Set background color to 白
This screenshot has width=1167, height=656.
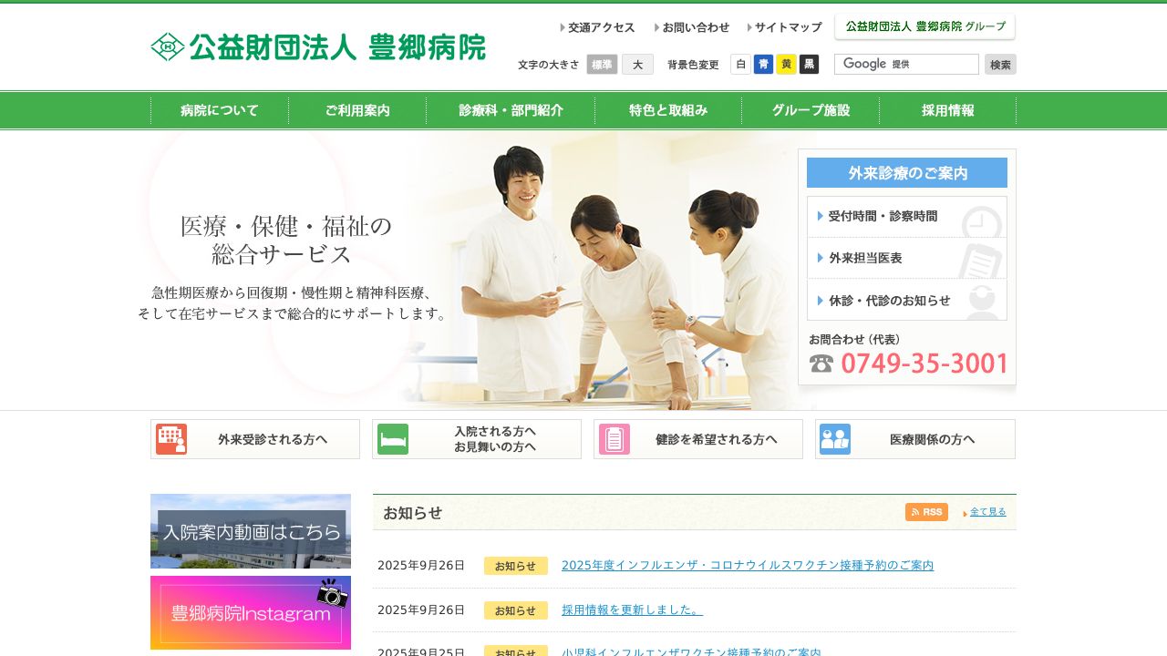click(x=740, y=65)
